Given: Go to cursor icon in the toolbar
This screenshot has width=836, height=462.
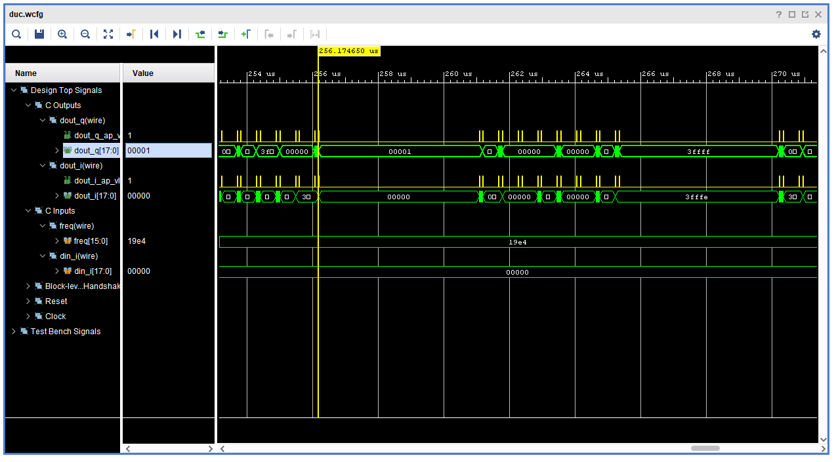Looking at the screenshot, I should coord(131,34).
